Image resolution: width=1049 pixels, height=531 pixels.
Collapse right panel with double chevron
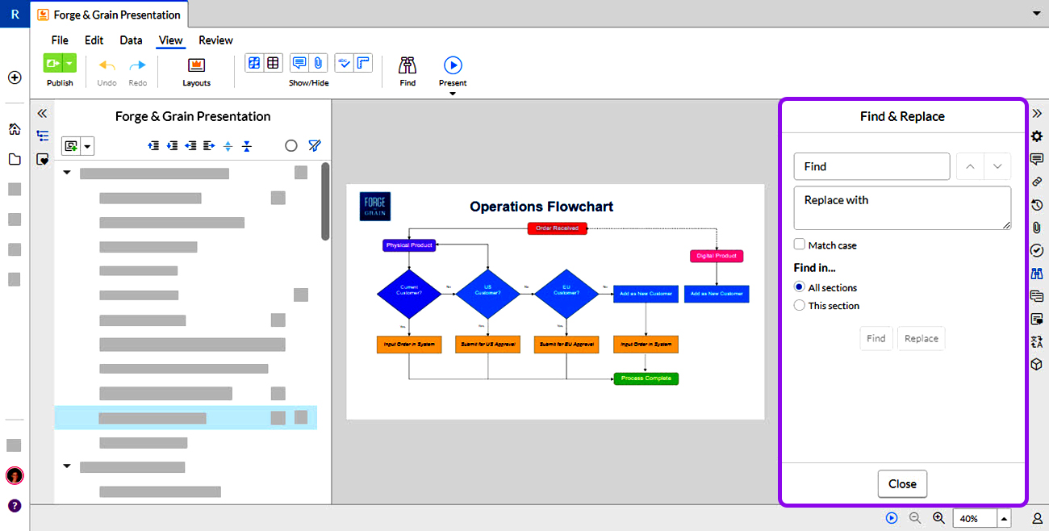pos(1037,114)
